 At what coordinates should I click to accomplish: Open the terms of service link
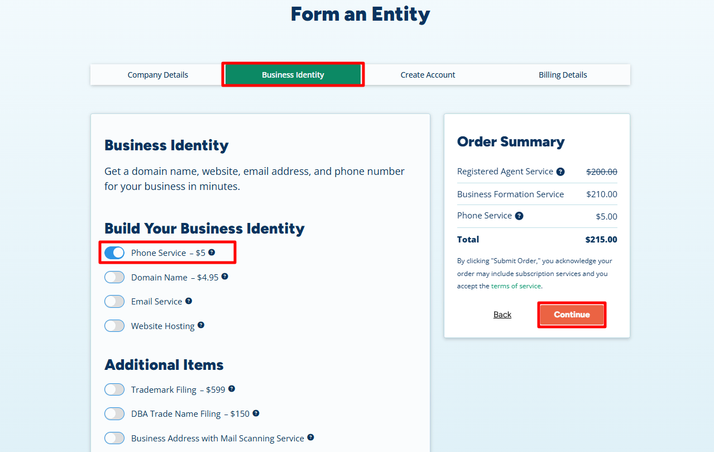[515, 286]
